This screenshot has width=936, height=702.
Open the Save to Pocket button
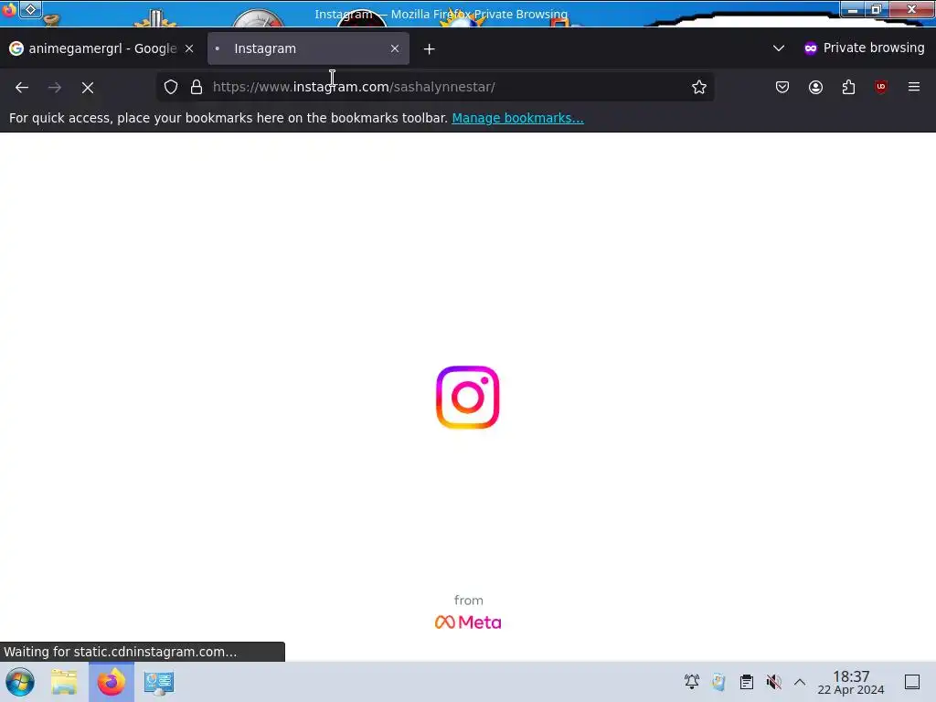[x=782, y=87]
